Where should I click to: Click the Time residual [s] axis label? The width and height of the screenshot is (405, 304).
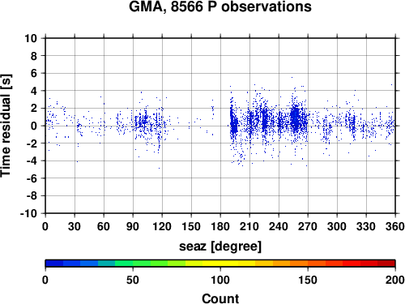(x=6, y=126)
